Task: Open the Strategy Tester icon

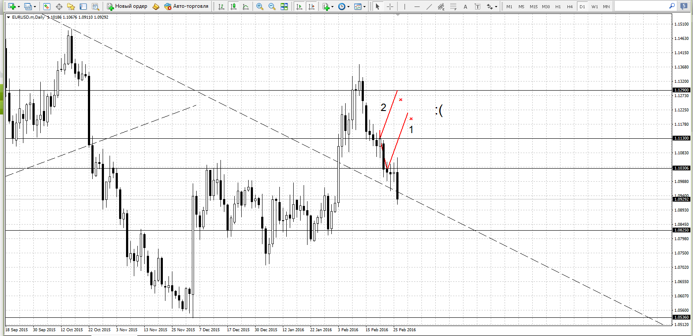Action: click(x=95, y=7)
